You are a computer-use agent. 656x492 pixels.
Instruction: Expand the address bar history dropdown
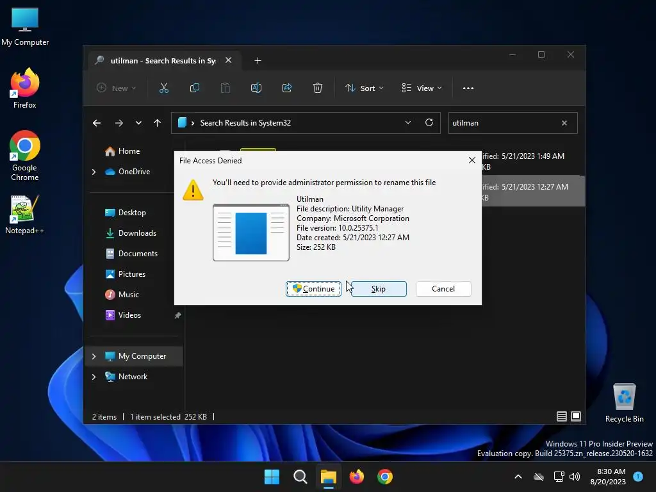(x=408, y=122)
